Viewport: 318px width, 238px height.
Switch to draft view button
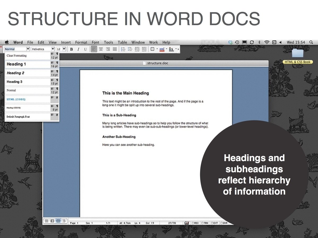[47, 221]
